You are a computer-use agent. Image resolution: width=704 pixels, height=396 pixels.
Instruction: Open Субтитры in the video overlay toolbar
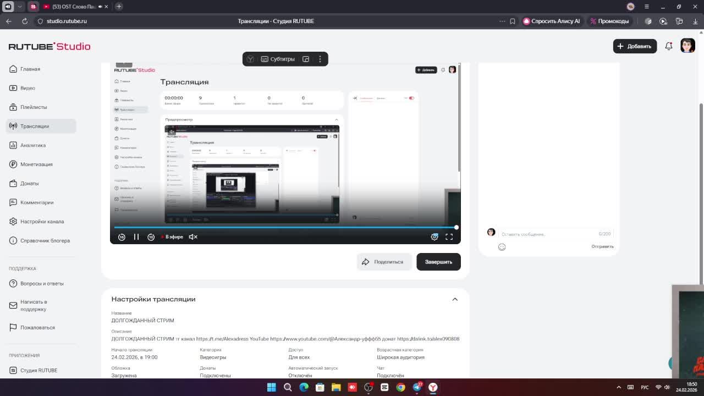(x=278, y=59)
